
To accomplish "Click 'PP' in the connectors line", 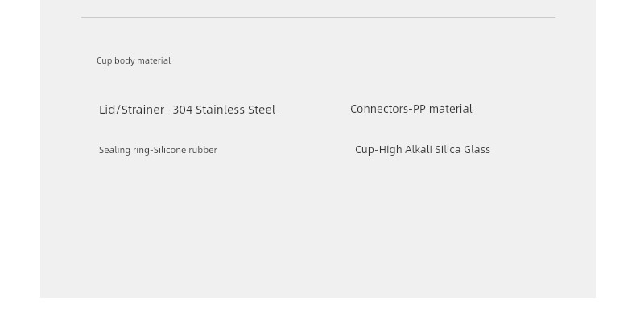I will pyautogui.click(x=419, y=109).
